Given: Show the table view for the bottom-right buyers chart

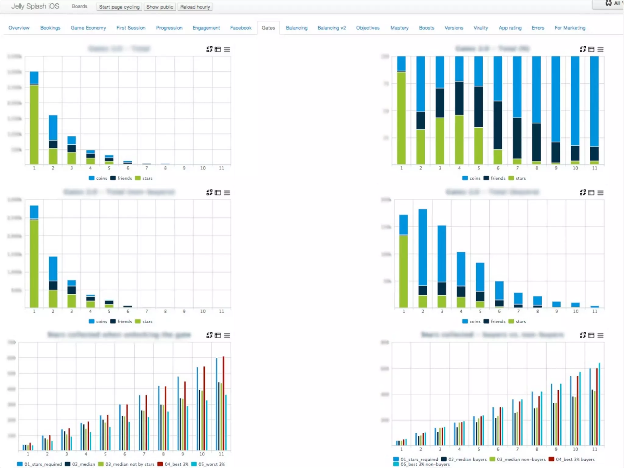Looking at the screenshot, I should [x=591, y=335].
